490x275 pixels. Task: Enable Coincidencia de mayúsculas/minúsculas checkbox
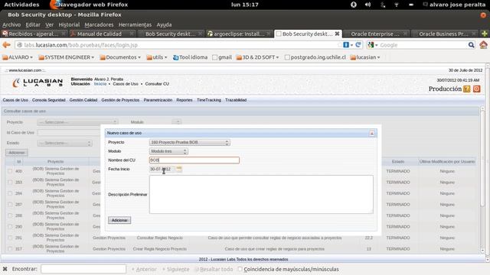point(240,269)
